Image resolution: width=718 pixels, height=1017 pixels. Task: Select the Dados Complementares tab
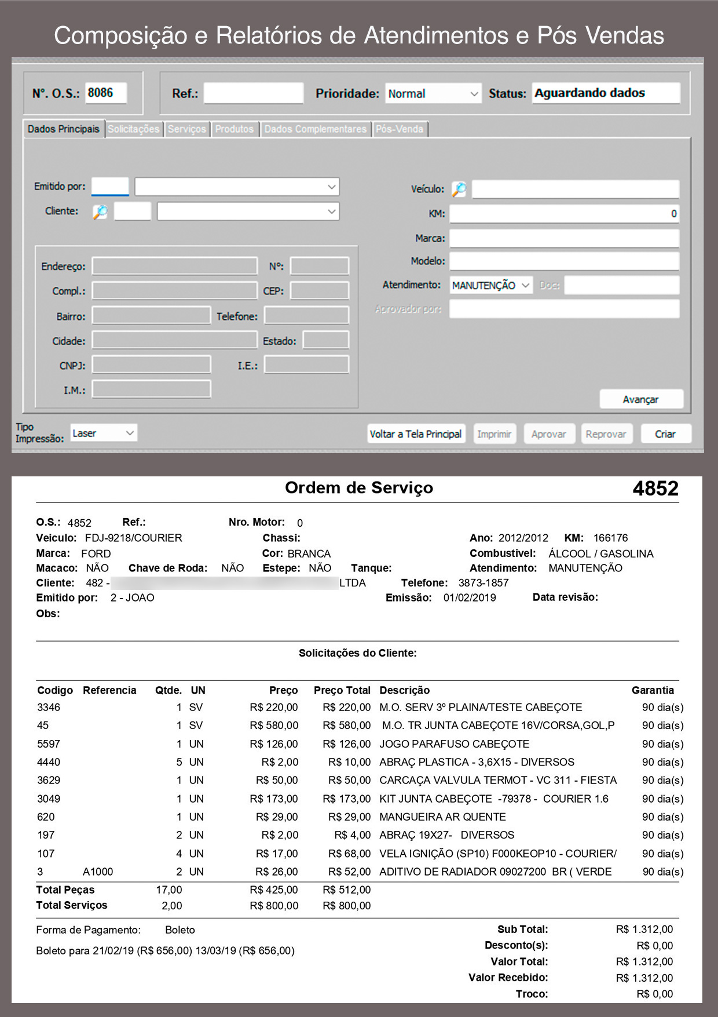click(x=315, y=129)
